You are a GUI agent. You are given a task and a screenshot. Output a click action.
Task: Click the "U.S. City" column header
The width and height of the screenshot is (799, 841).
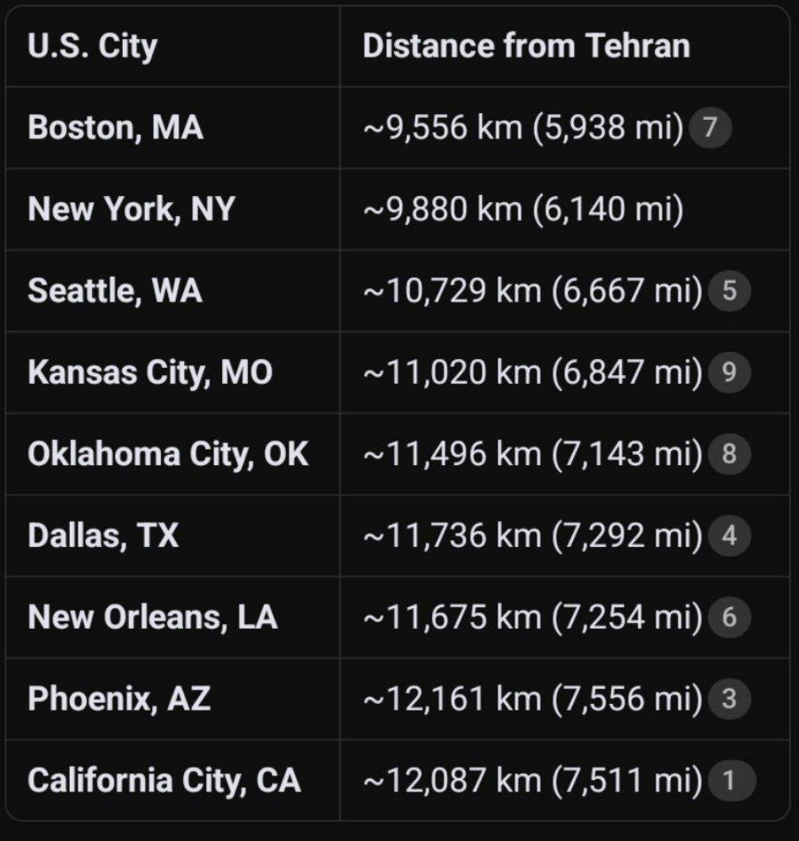92,47
